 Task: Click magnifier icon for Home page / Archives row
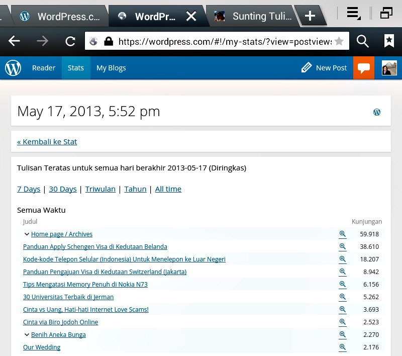(x=343, y=234)
